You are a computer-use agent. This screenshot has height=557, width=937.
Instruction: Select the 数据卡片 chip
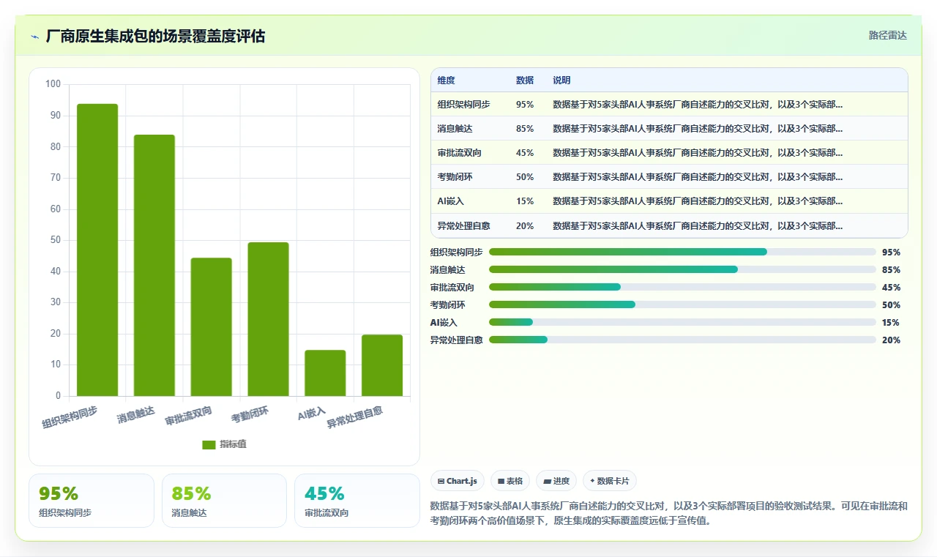point(610,481)
